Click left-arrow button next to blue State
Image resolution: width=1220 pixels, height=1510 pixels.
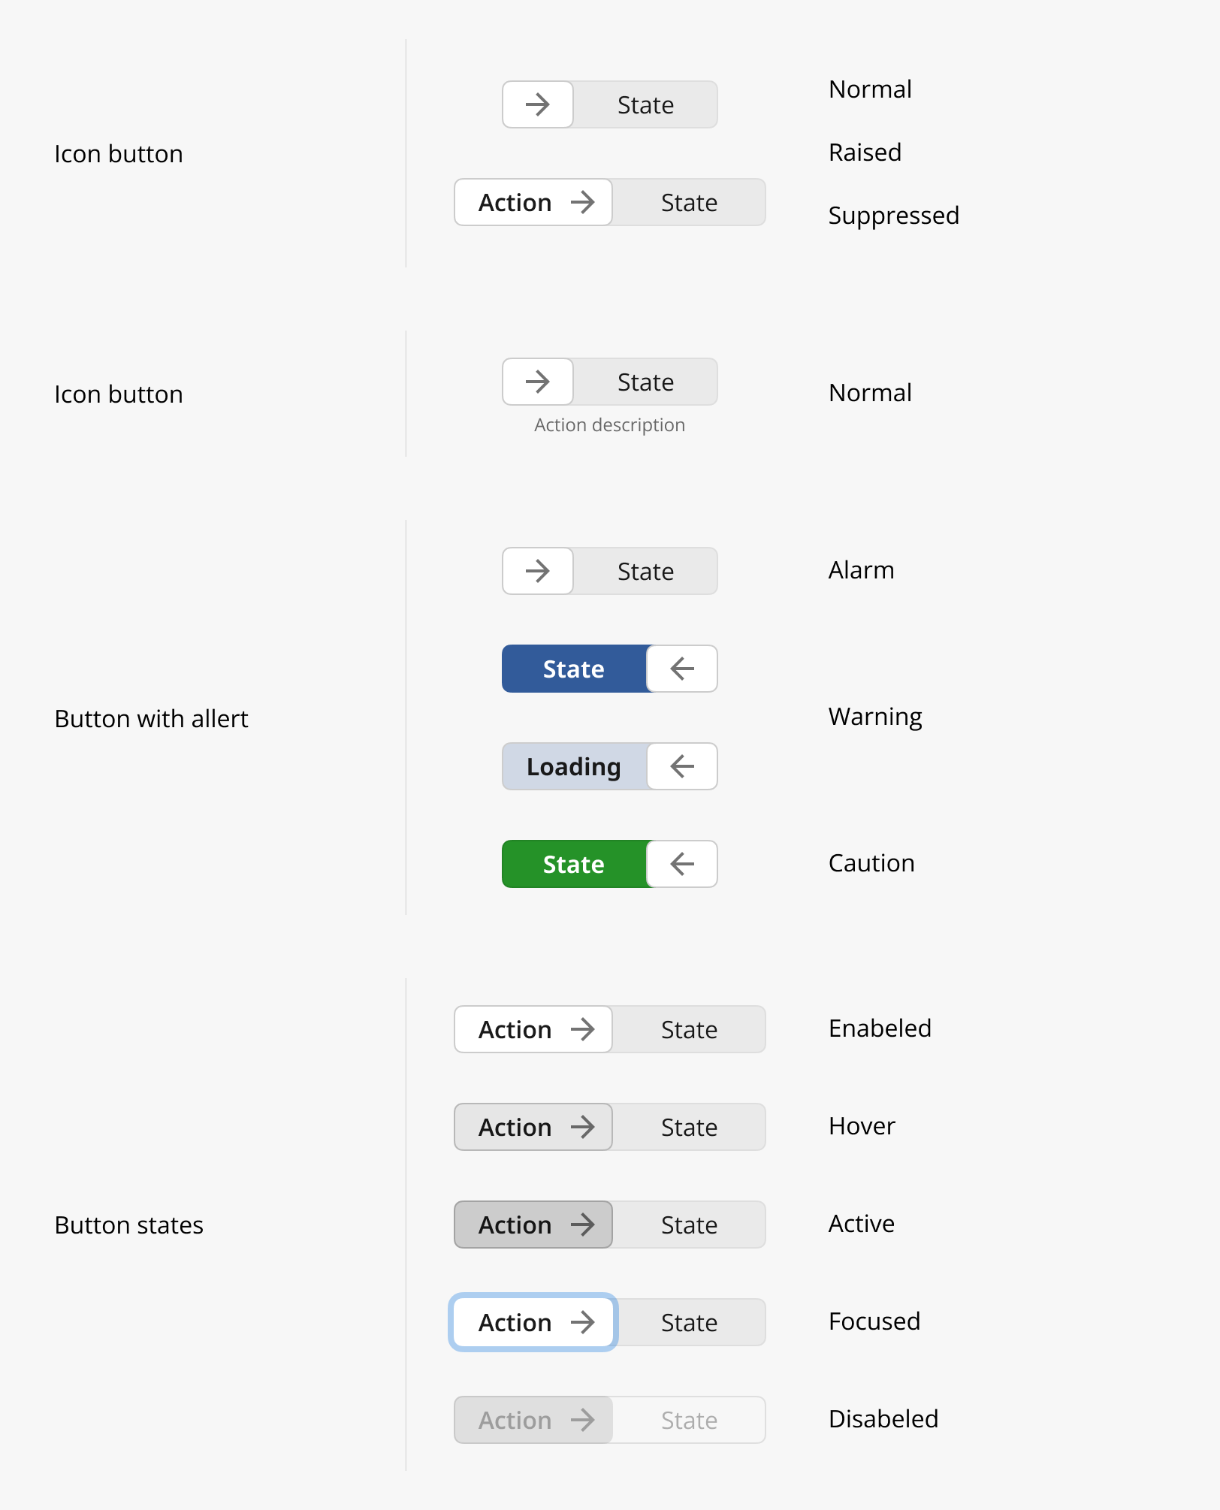(682, 669)
